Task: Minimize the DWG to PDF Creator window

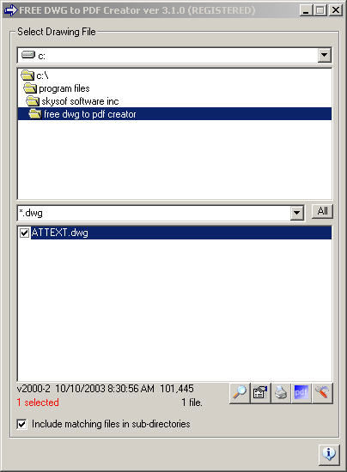Action: tap(306, 11)
